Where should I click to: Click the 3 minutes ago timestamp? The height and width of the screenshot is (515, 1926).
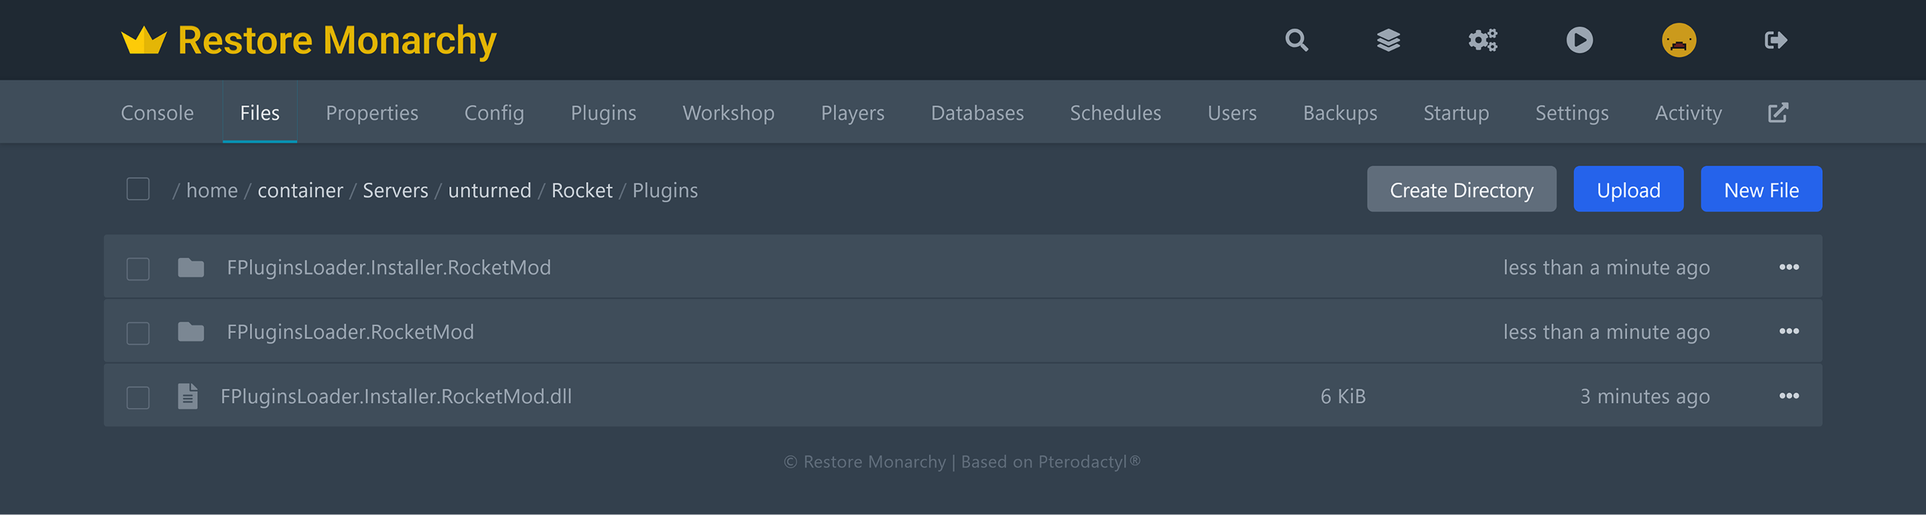(x=1645, y=396)
